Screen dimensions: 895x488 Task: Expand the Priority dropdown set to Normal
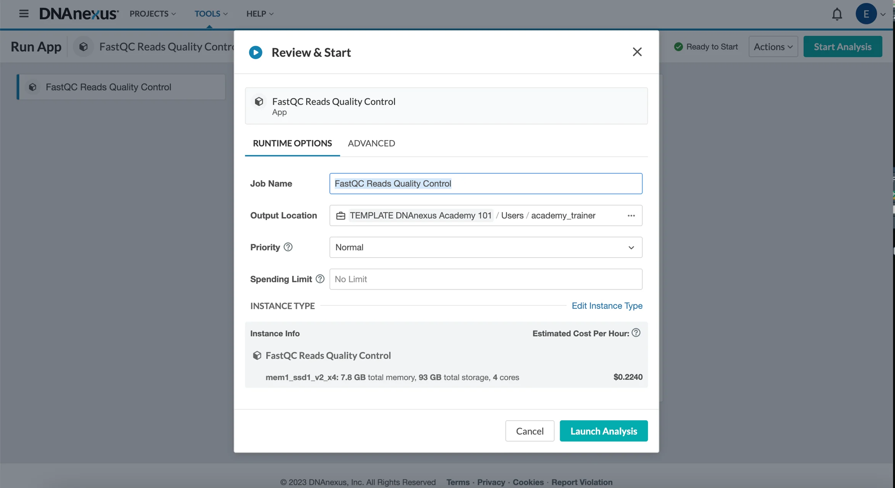pyautogui.click(x=485, y=247)
